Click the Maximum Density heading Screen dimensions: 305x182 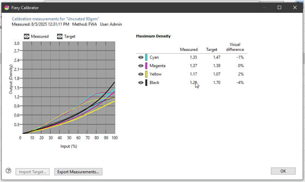[153, 36]
